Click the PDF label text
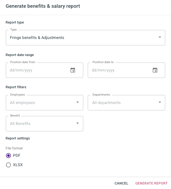 (17, 156)
